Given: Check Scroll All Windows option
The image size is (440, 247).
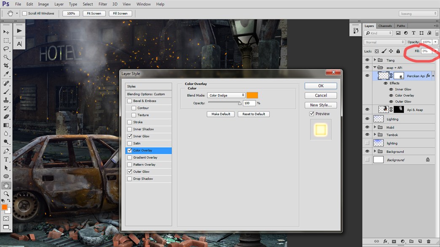Looking at the screenshot, I should pyautogui.click(x=25, y=13).
